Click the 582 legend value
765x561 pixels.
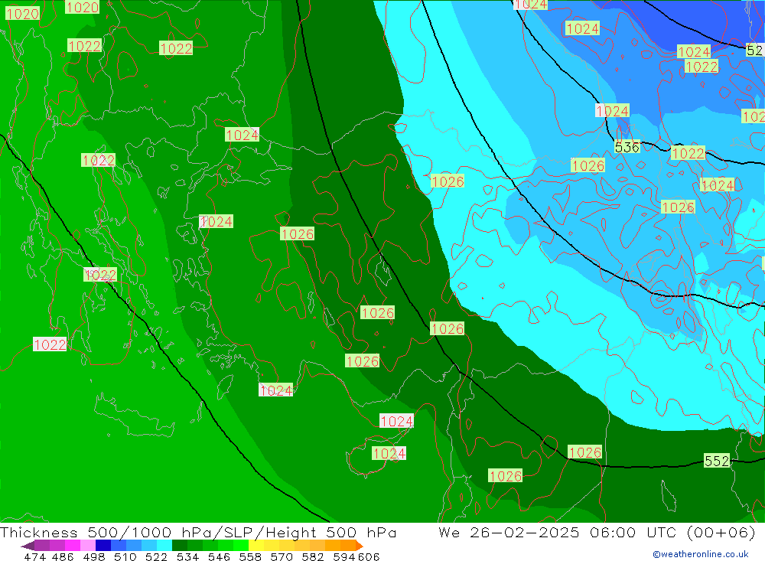pos(313,556)
